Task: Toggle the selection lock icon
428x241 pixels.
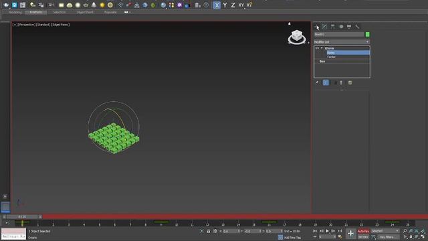Action: point(209,231)
